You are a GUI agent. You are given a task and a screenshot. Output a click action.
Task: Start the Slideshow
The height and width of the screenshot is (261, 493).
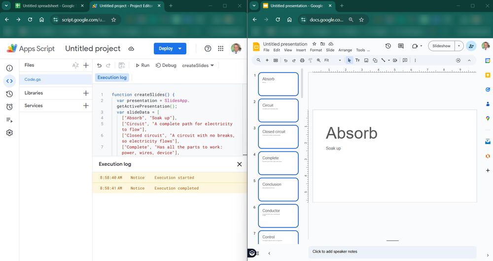click(x=441, y=46)
